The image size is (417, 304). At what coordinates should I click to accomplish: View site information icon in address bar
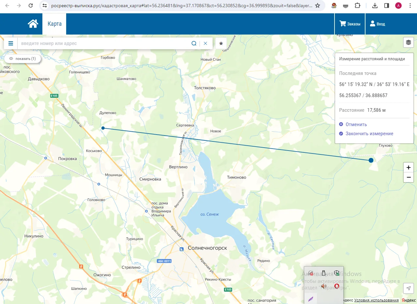coord(45,6)
